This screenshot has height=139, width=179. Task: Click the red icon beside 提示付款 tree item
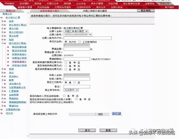(5, 28)
